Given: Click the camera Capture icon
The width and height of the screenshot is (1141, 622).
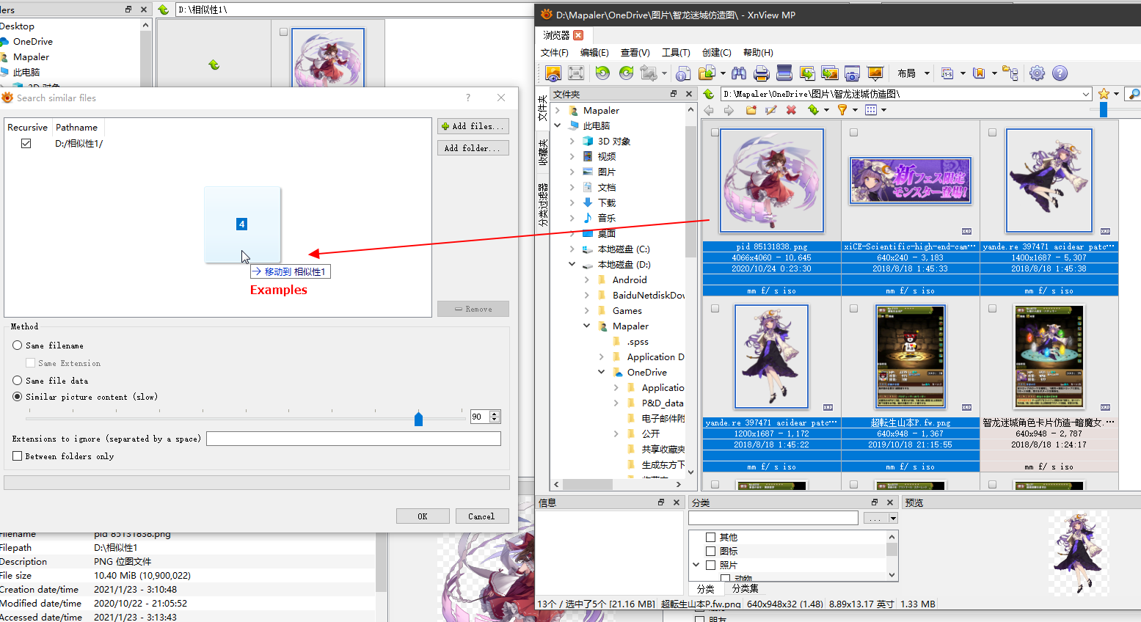Looking at the screenshot, I should (852, 73).
